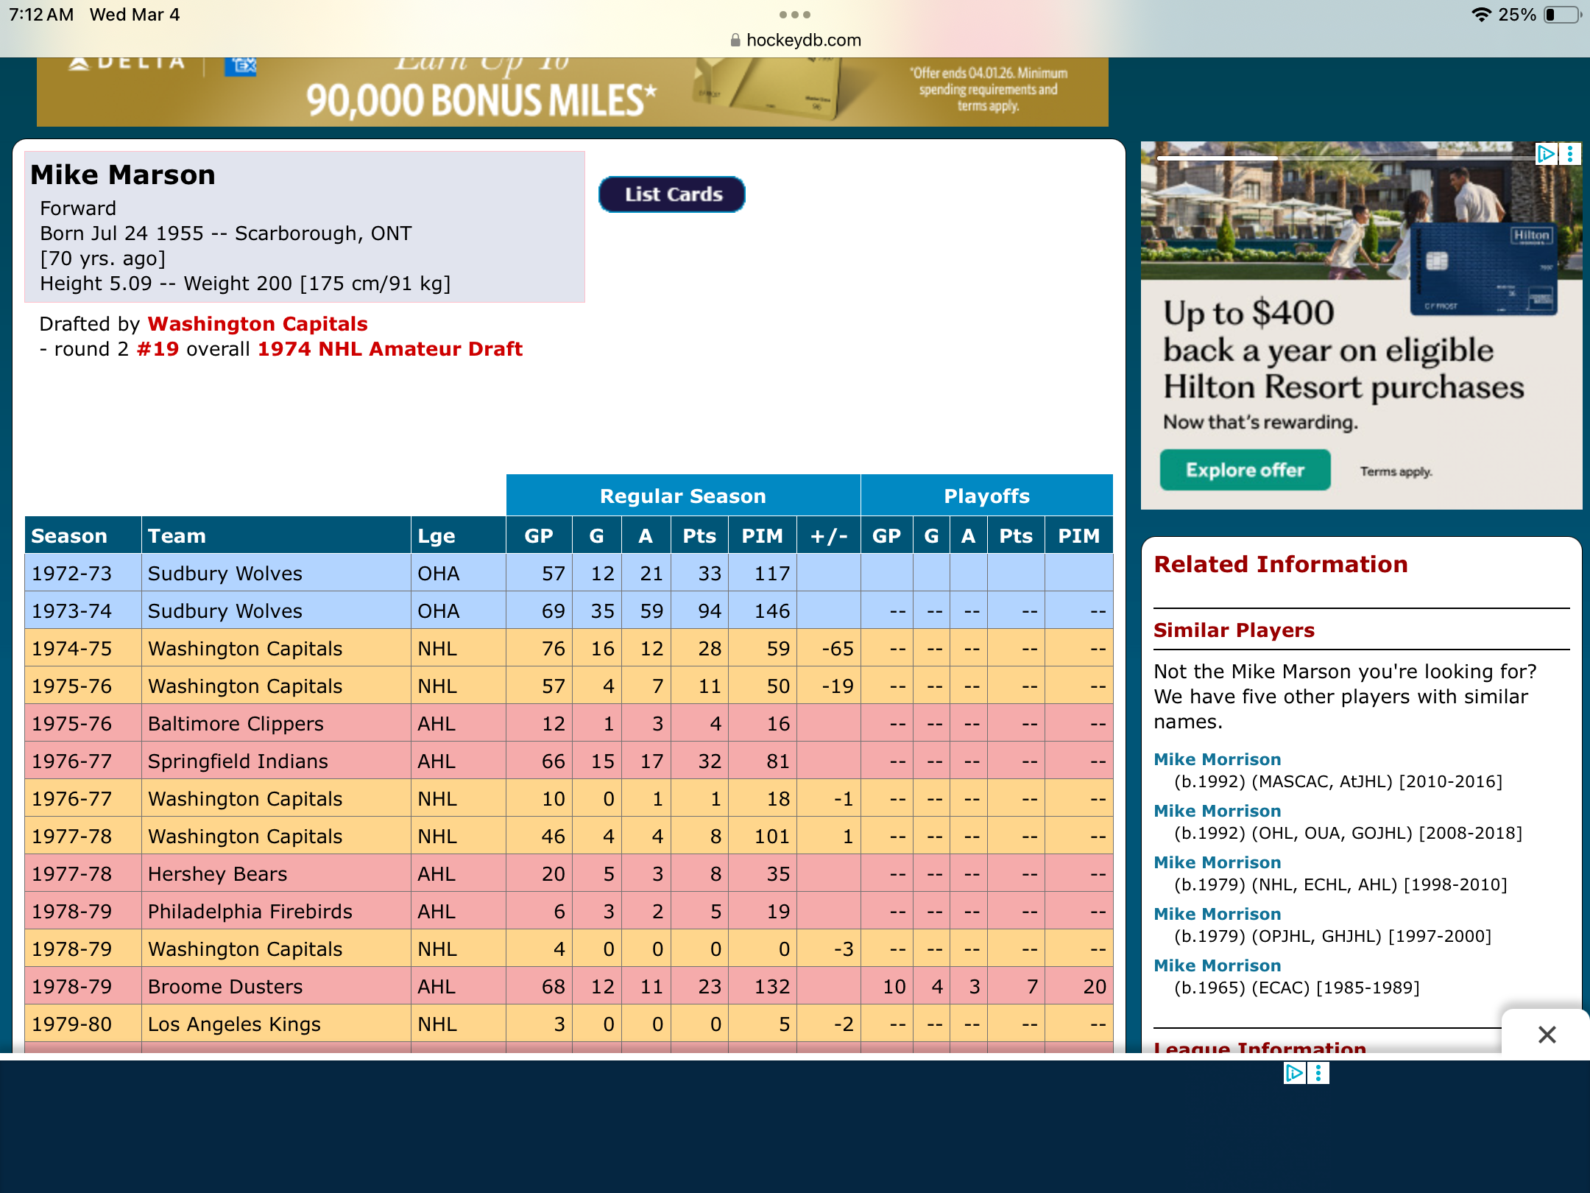Open the Washington Capitals draft link

(258, 324)
